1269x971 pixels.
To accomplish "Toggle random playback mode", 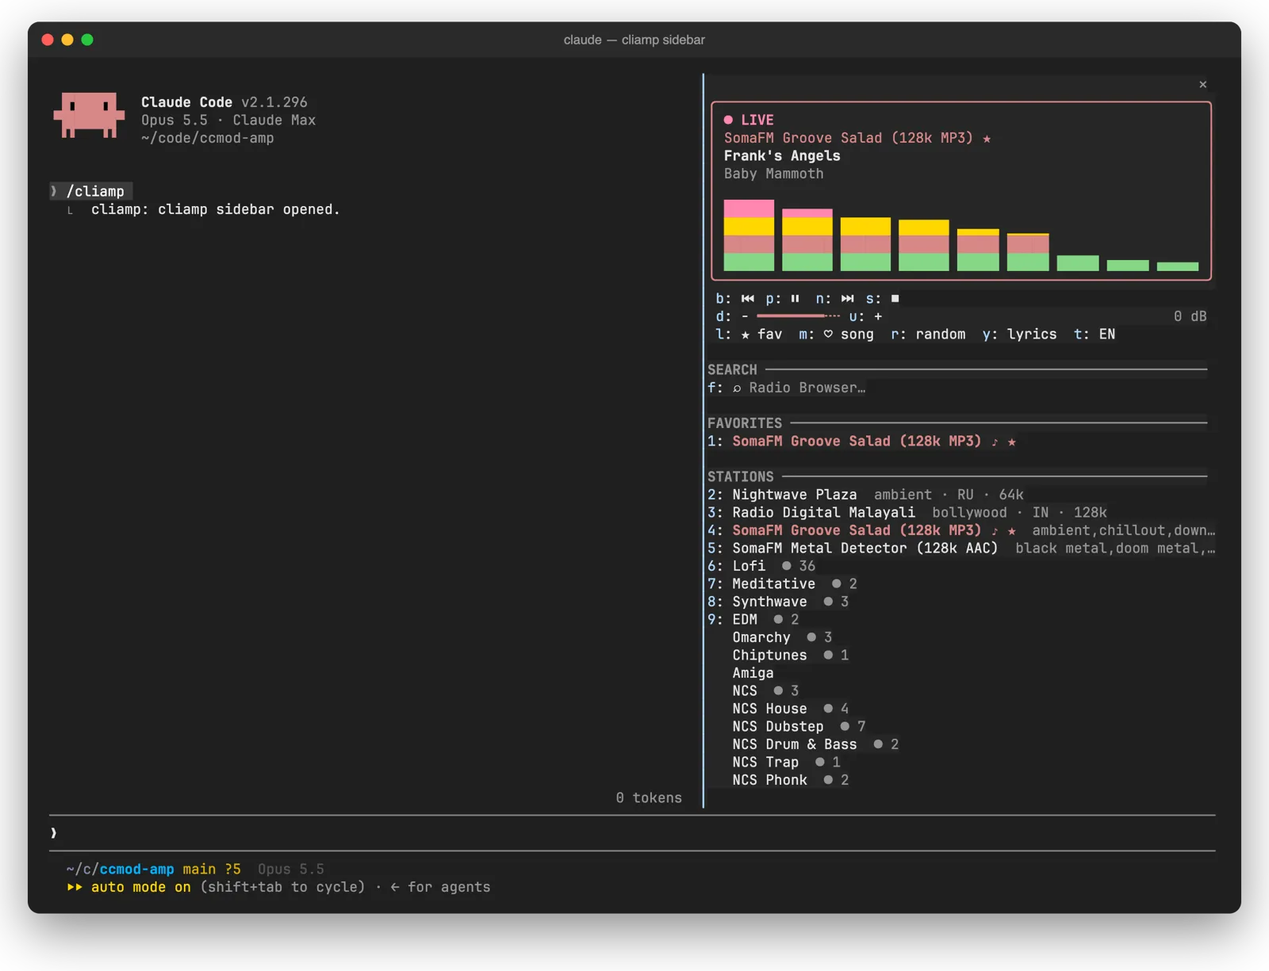I will click(x=941, y=334).
